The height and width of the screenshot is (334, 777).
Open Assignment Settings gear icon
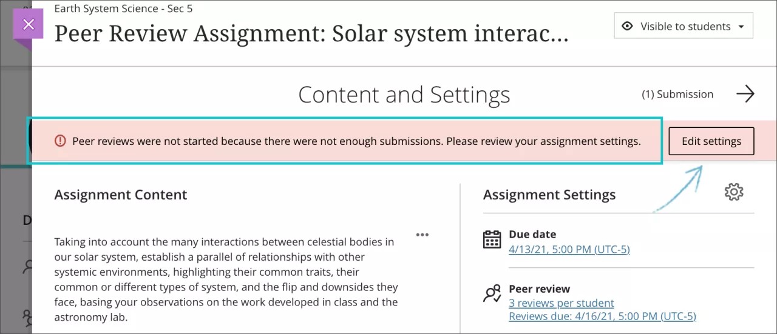point(734,192)
